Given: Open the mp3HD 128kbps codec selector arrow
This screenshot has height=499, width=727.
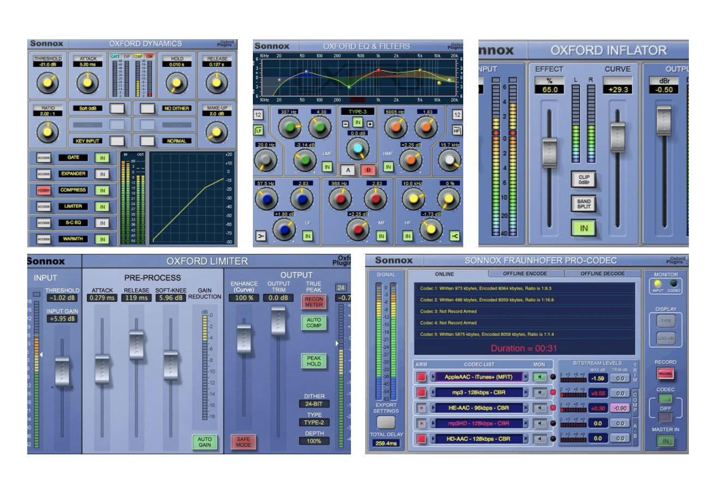Looking at the screenshot, I should tap(433, 423).
